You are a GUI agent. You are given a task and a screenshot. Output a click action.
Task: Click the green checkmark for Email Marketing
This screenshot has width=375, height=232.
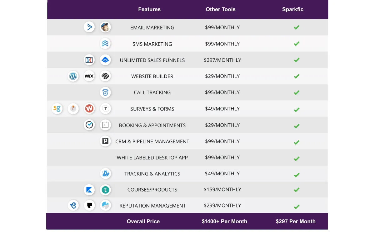297,27
